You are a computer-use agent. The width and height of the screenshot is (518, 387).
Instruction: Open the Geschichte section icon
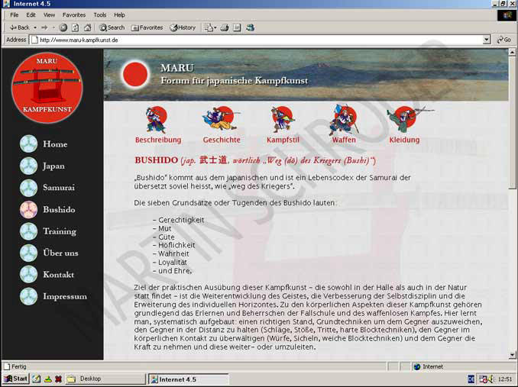221,120
